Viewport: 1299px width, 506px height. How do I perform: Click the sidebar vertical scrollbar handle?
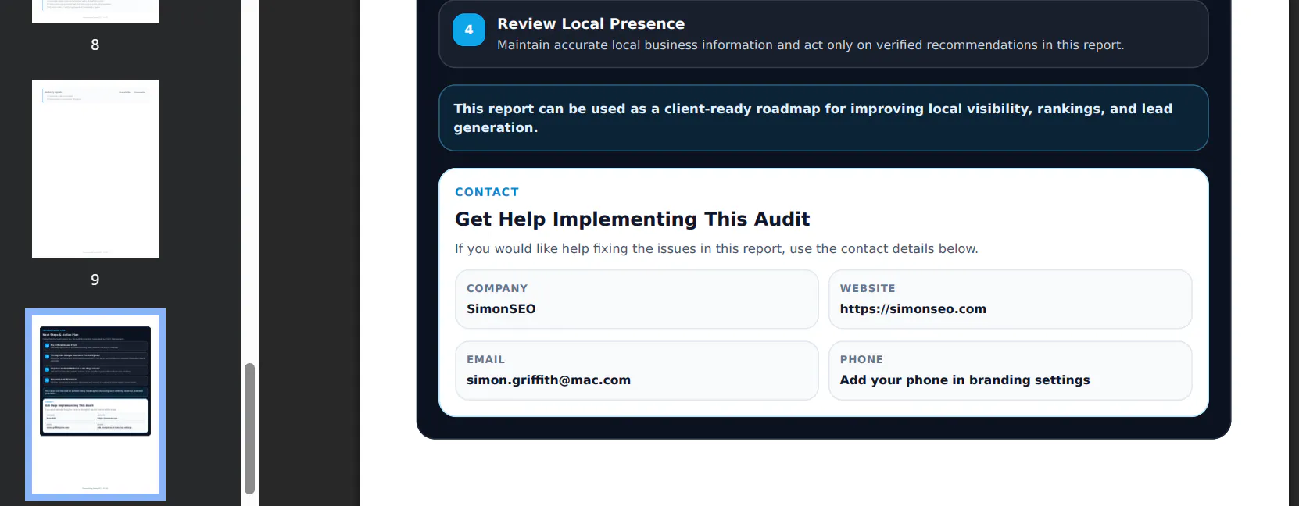point(249,428)
